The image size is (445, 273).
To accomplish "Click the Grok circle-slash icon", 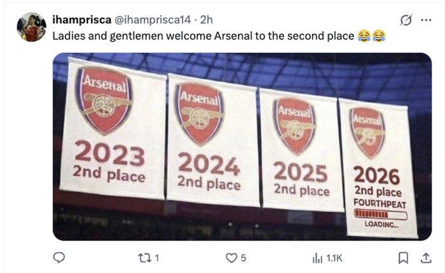I will tap(404, 20).
